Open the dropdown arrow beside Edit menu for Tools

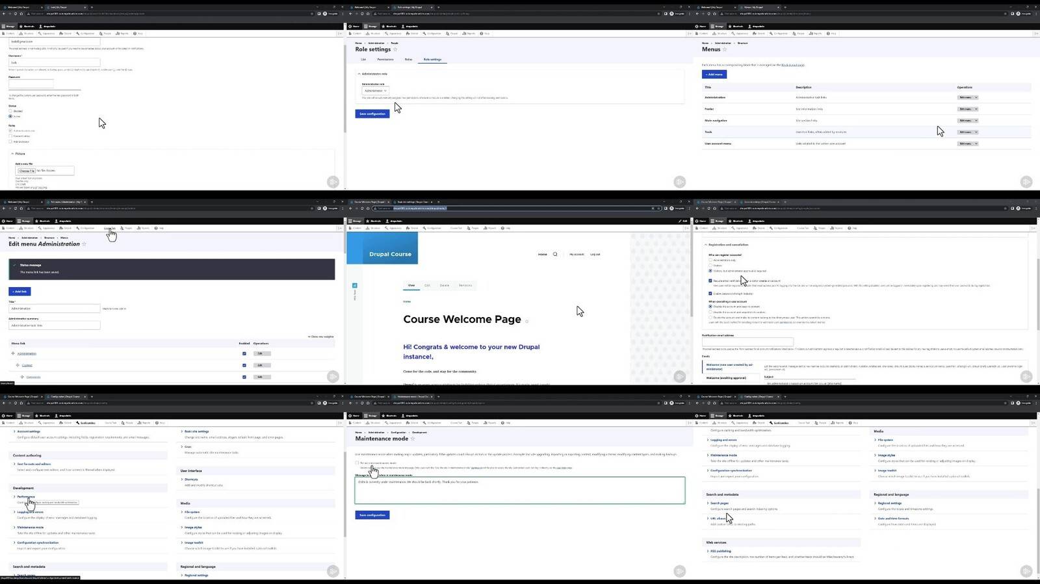(976, 132)
